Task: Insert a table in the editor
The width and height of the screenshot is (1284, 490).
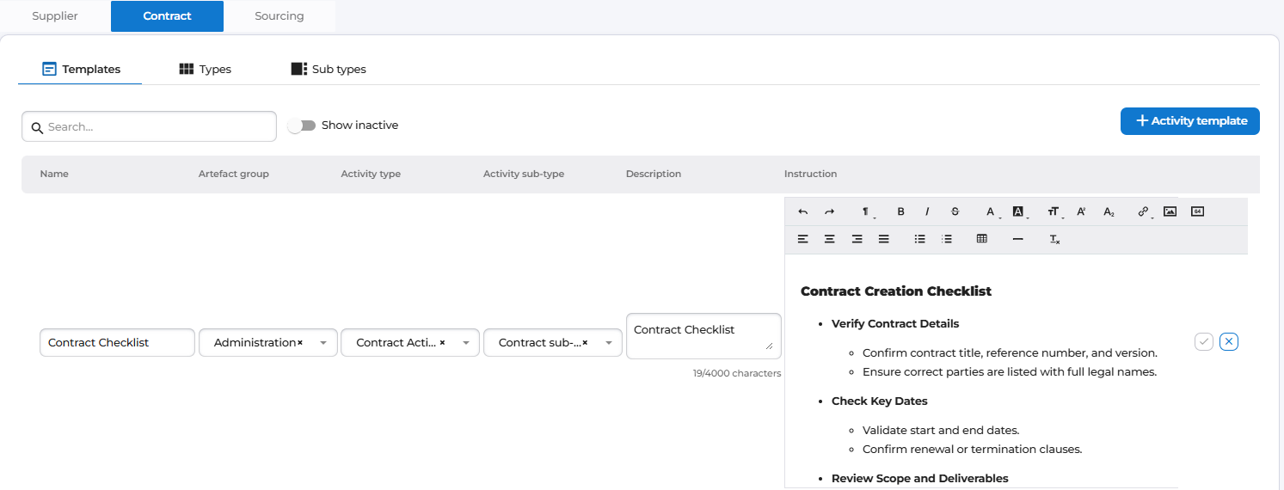Action: click(x=981, y=239)
